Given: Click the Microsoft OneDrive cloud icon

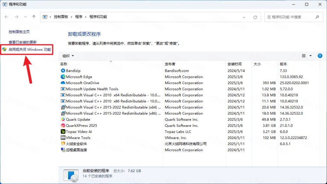Looking at the screenshot, I should point(63,83).
